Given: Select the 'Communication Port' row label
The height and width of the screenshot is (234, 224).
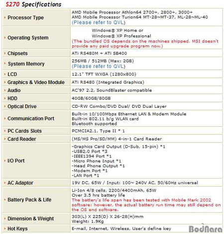Looking at the screenshot, I should pyautogui.click(x=31, y=118).
